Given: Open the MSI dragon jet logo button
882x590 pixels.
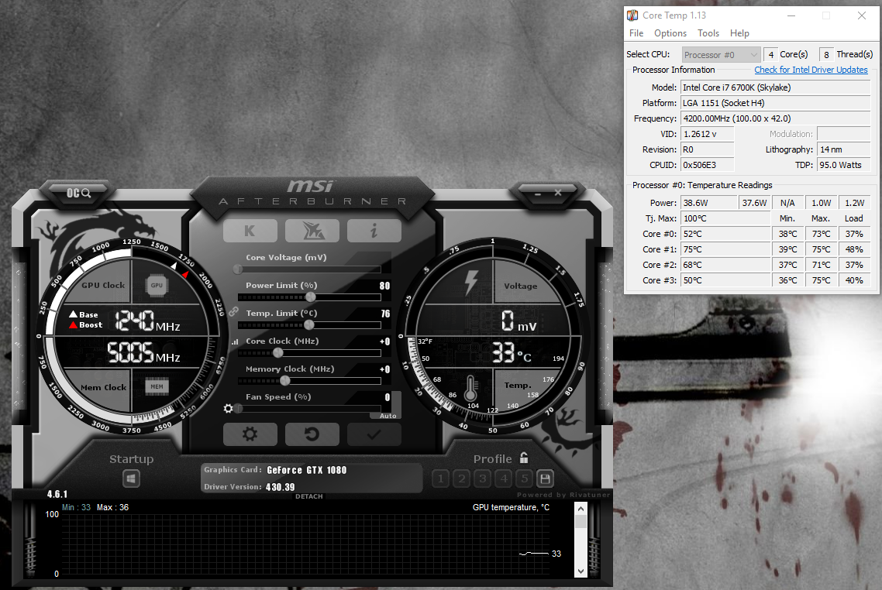Looking at the screenshot, I should pyautogui.click(x=312, y=231).
